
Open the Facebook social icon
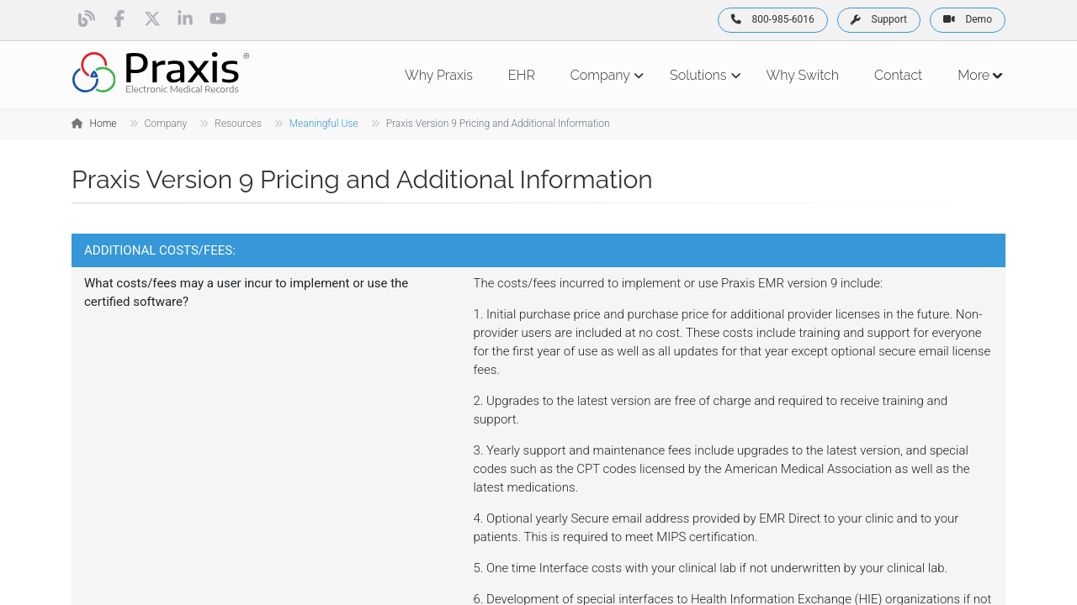(x=119, y=18)
